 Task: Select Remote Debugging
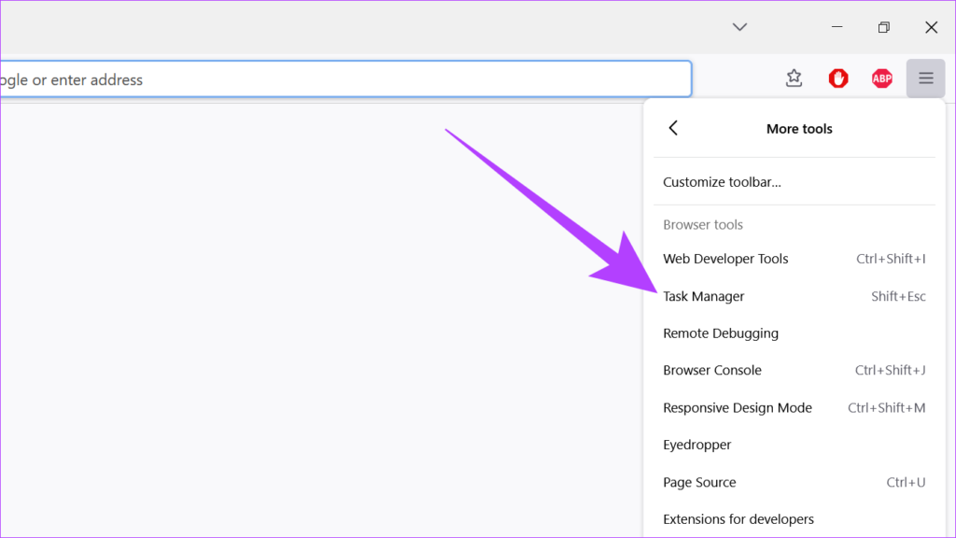pyautogui.click(x=721, y=333)
